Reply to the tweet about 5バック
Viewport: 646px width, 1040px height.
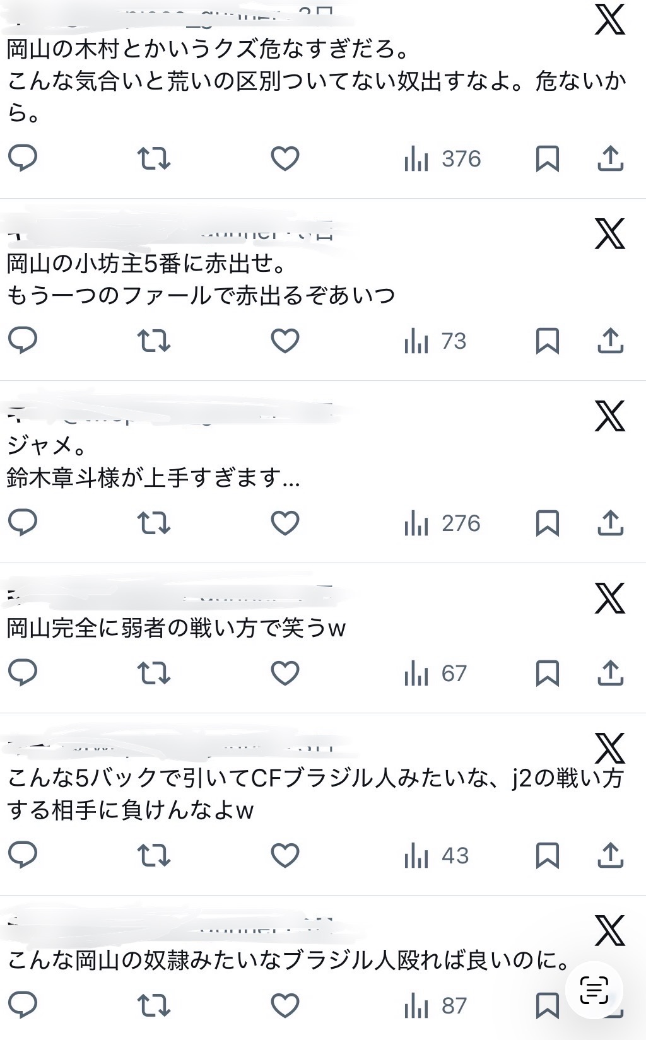[23, 855]
